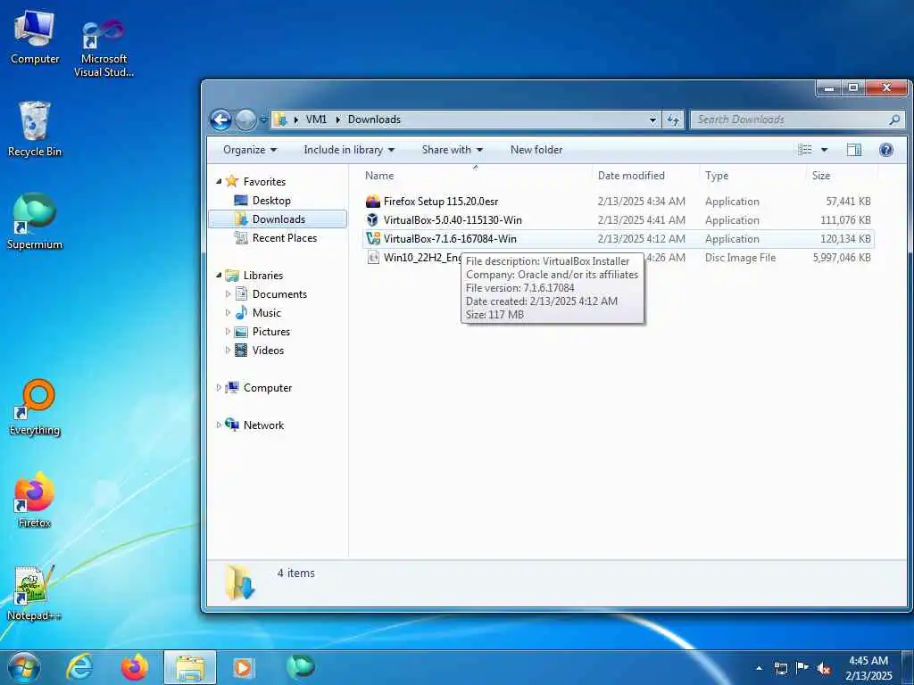Expand the Network tree node
The width and height of the screenshot is (914, 685).
(219, 425)
